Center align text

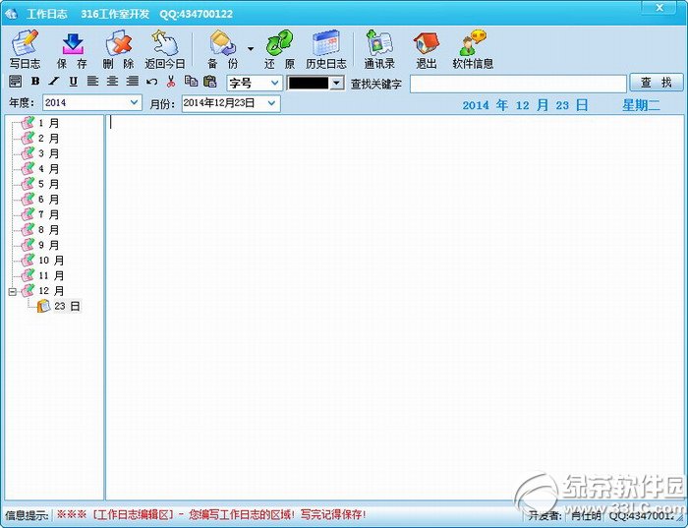tap(112, 82)
